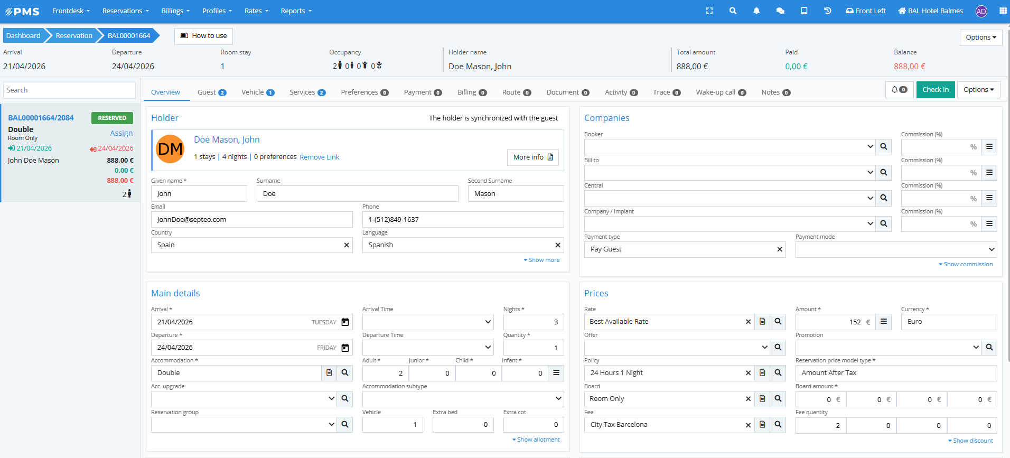Image resolution: width=1010 pixels, height=458 pixels.
Task: Search for a Booker company
Action: click(884, 147)
